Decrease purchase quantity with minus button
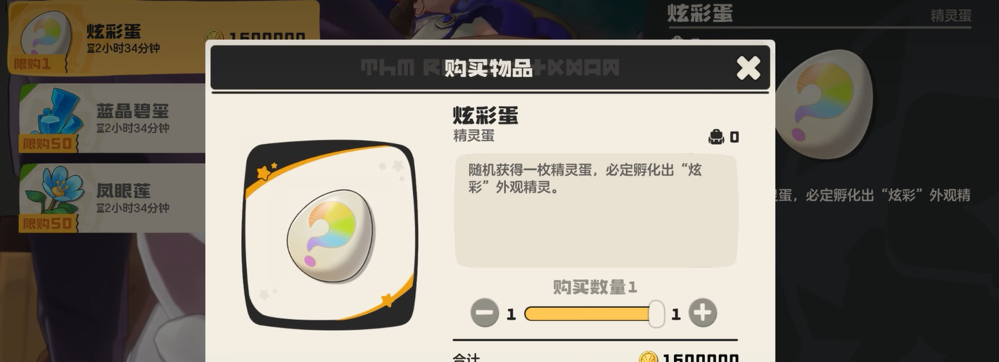The height and width of the screenshot is (362, 999). (485, 313)
